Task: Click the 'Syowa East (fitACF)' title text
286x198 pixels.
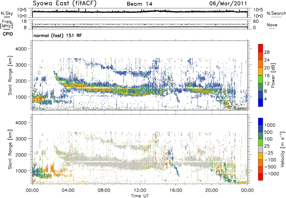Action: pos(65,4)
